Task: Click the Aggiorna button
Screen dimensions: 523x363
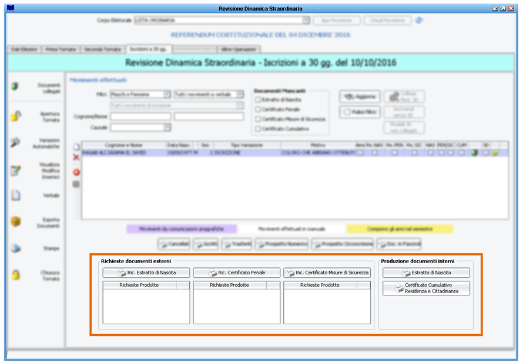Action: pos(360,97)
